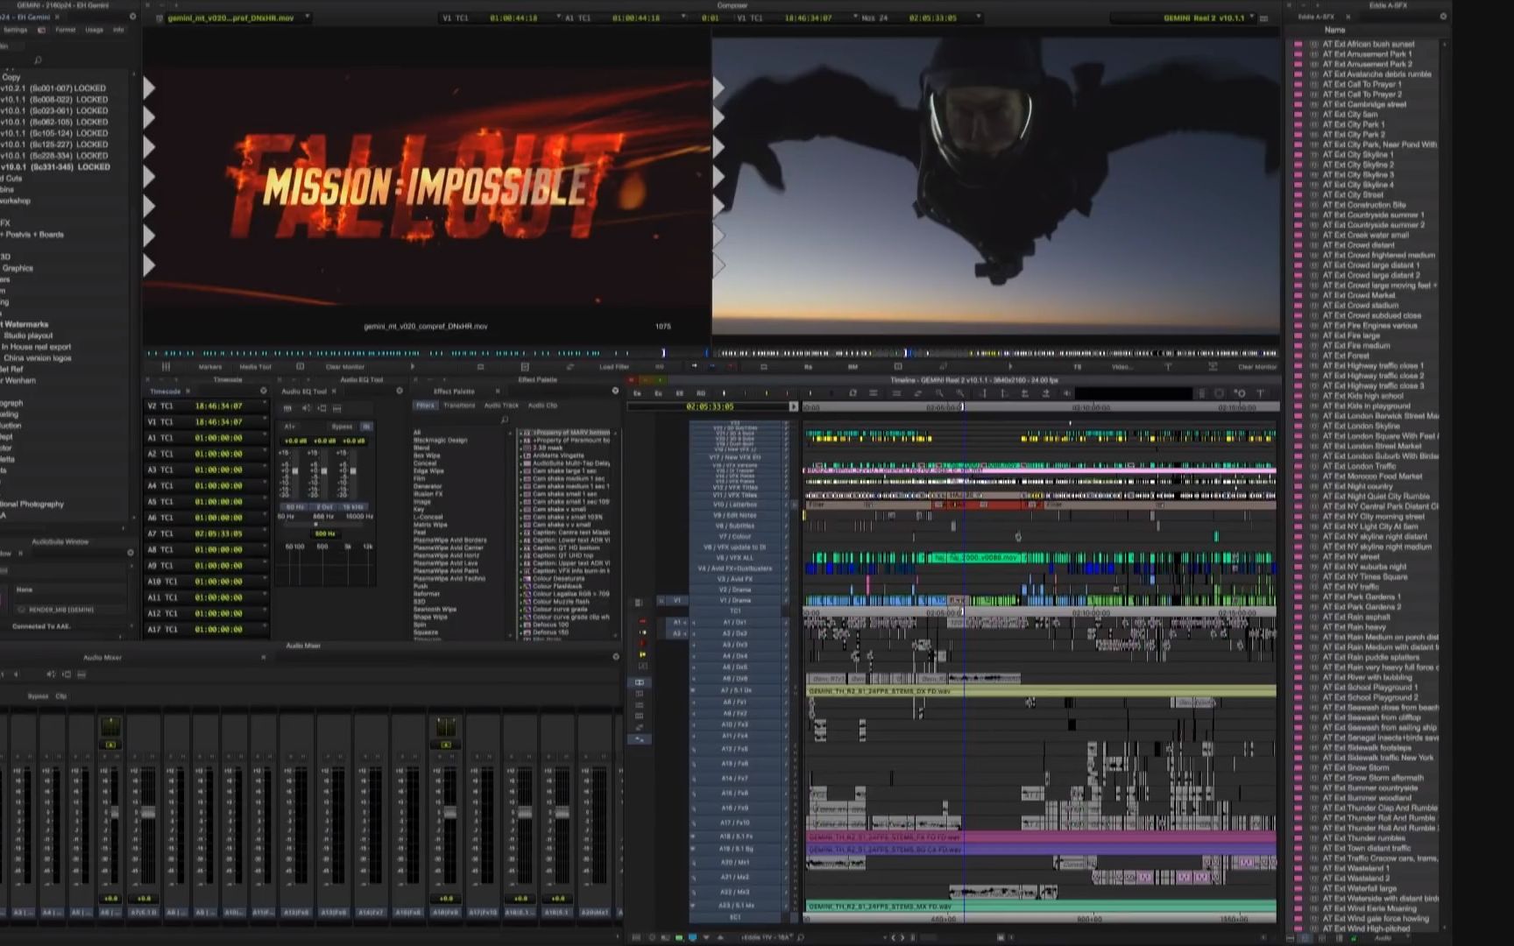This screenshot has width=1514, height=946.
Task: Toggle Clip mode in the Audio Mixer
Action: tap(61, 696)
